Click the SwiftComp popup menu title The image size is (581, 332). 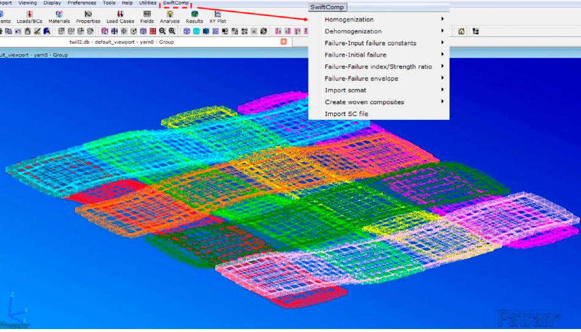327,7
